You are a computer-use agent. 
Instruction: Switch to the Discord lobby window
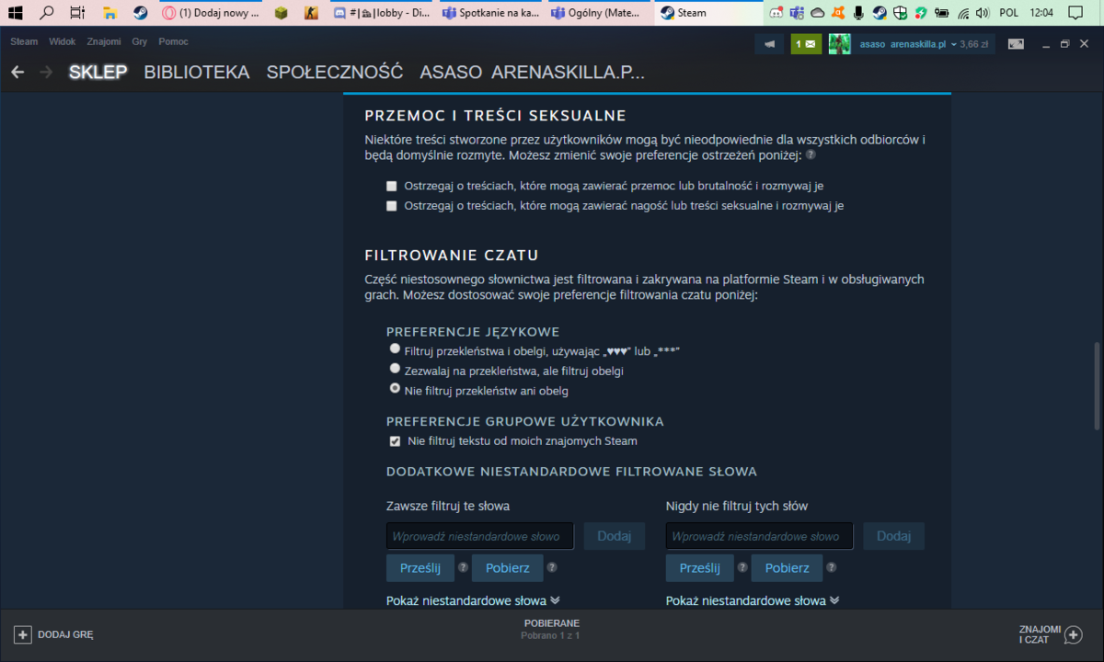point(380,13)
